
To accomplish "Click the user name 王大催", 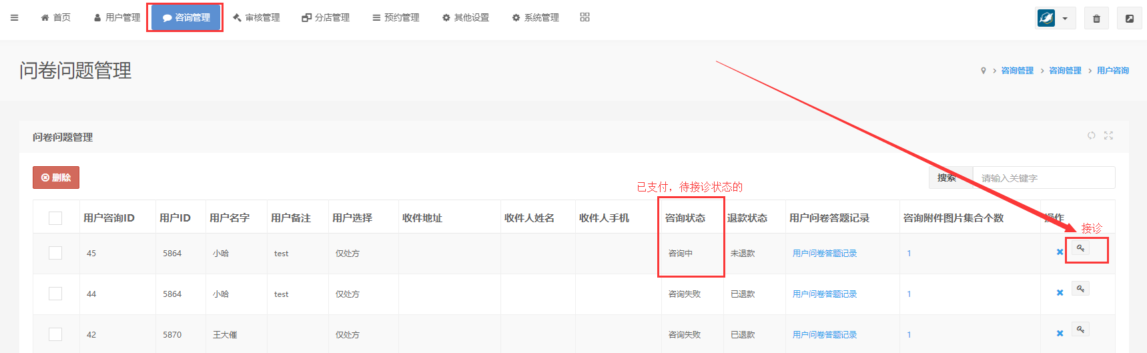I will [x=225, y=335].
